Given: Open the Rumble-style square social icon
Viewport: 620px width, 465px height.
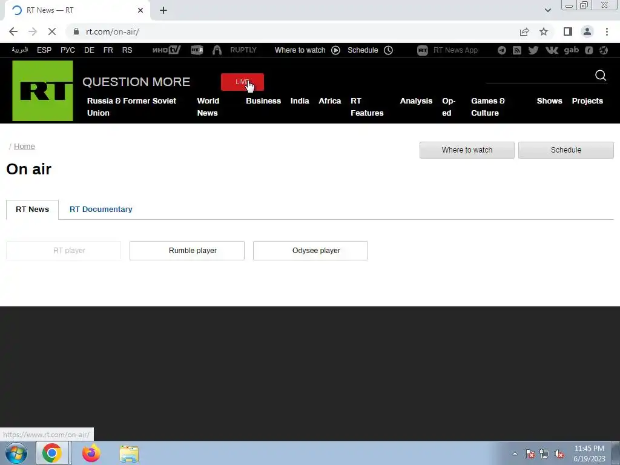Looking at the screenshot, I should pyautogui.click(x=589, y=50).
